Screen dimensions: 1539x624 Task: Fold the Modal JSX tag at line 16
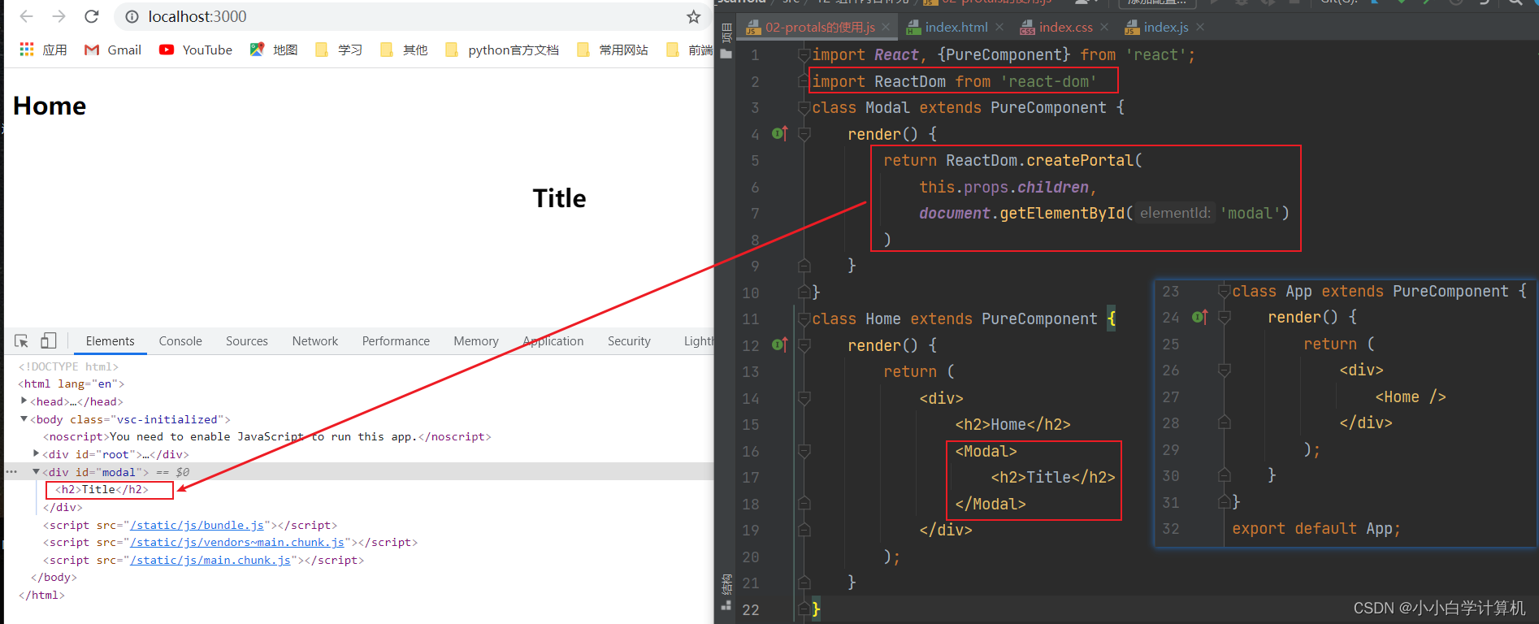[804, 451]
